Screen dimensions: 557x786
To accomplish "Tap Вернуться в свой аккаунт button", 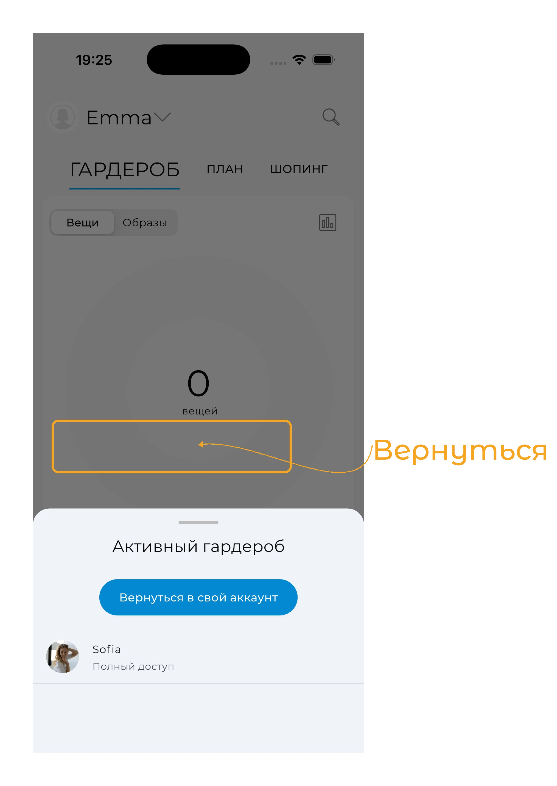I will [x=198, y=597].
